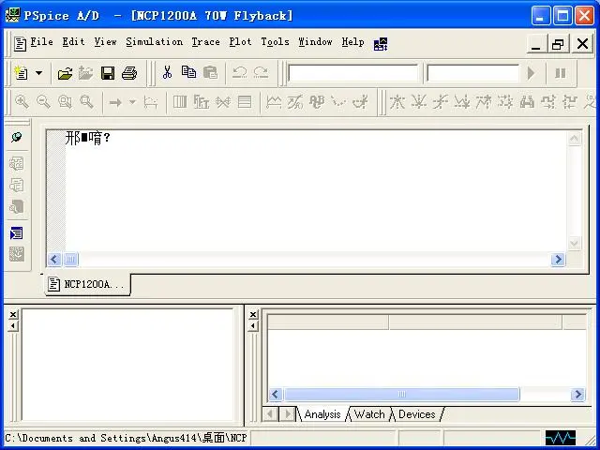Click the Mark Data Points icon

pos(338,102)
